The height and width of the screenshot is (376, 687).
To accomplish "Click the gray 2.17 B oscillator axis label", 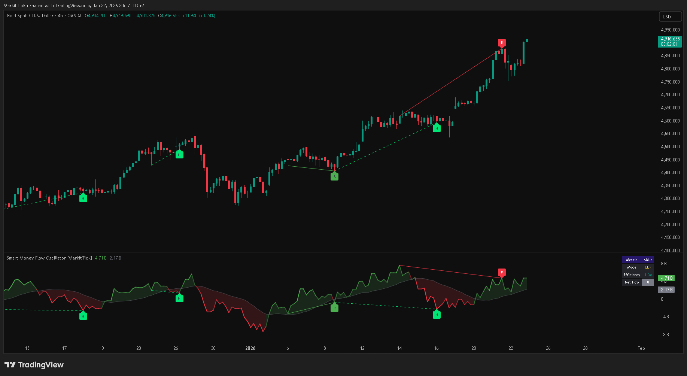I will pyautogui.click(x=667, y=289).
